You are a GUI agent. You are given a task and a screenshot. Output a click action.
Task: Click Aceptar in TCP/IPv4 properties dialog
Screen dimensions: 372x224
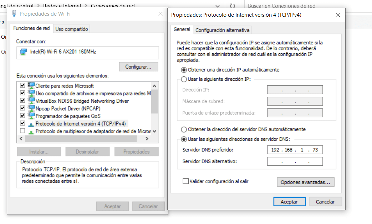(x=290, y=202)
